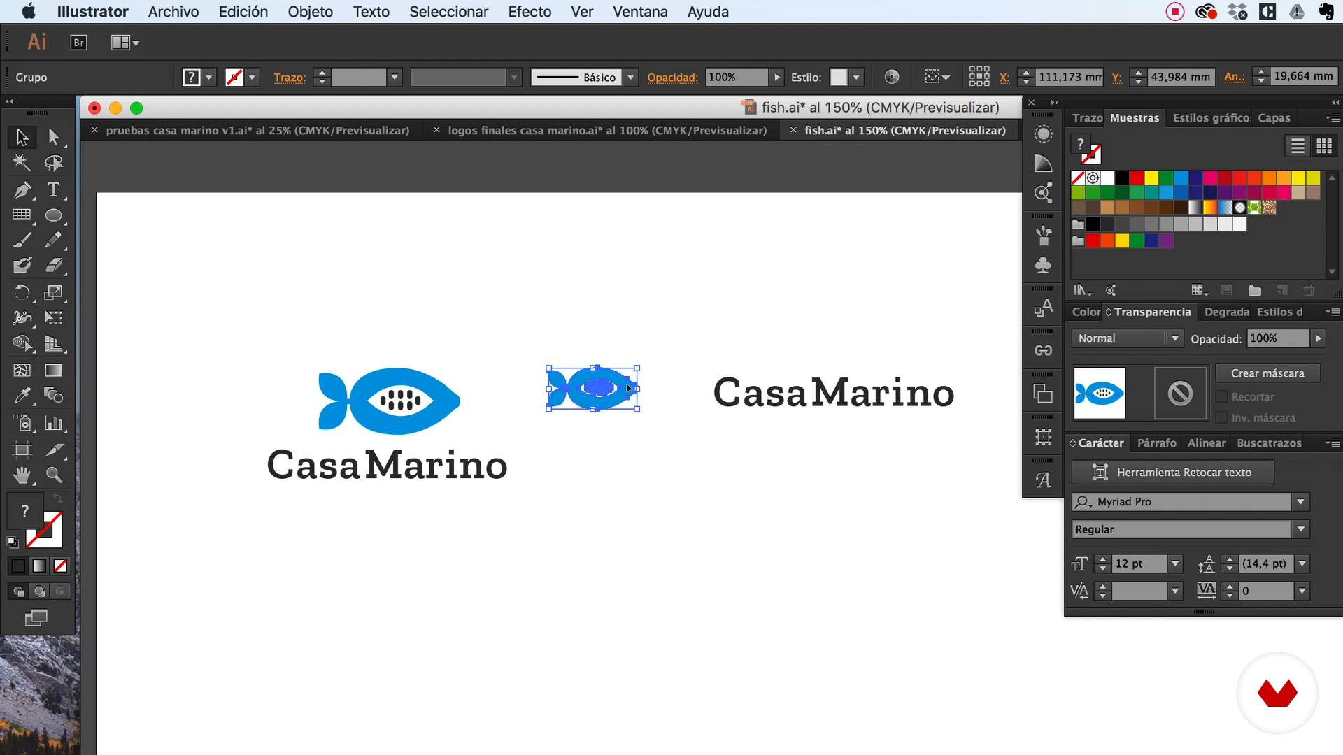Reset default fill and stroke
This screenshot has height=755, width=1343.
[13, 542]
